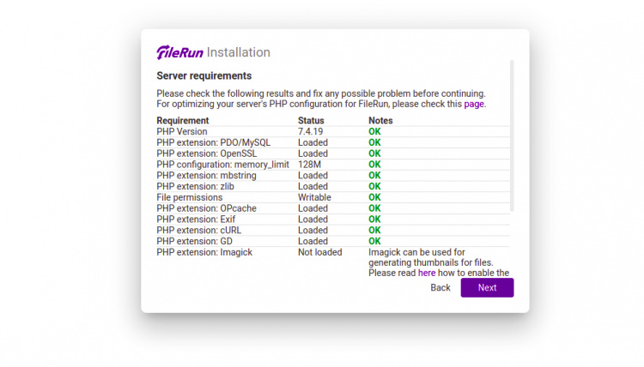
Task: Click the "PHP extension: cURL" entry
Action: pos(200,230)
